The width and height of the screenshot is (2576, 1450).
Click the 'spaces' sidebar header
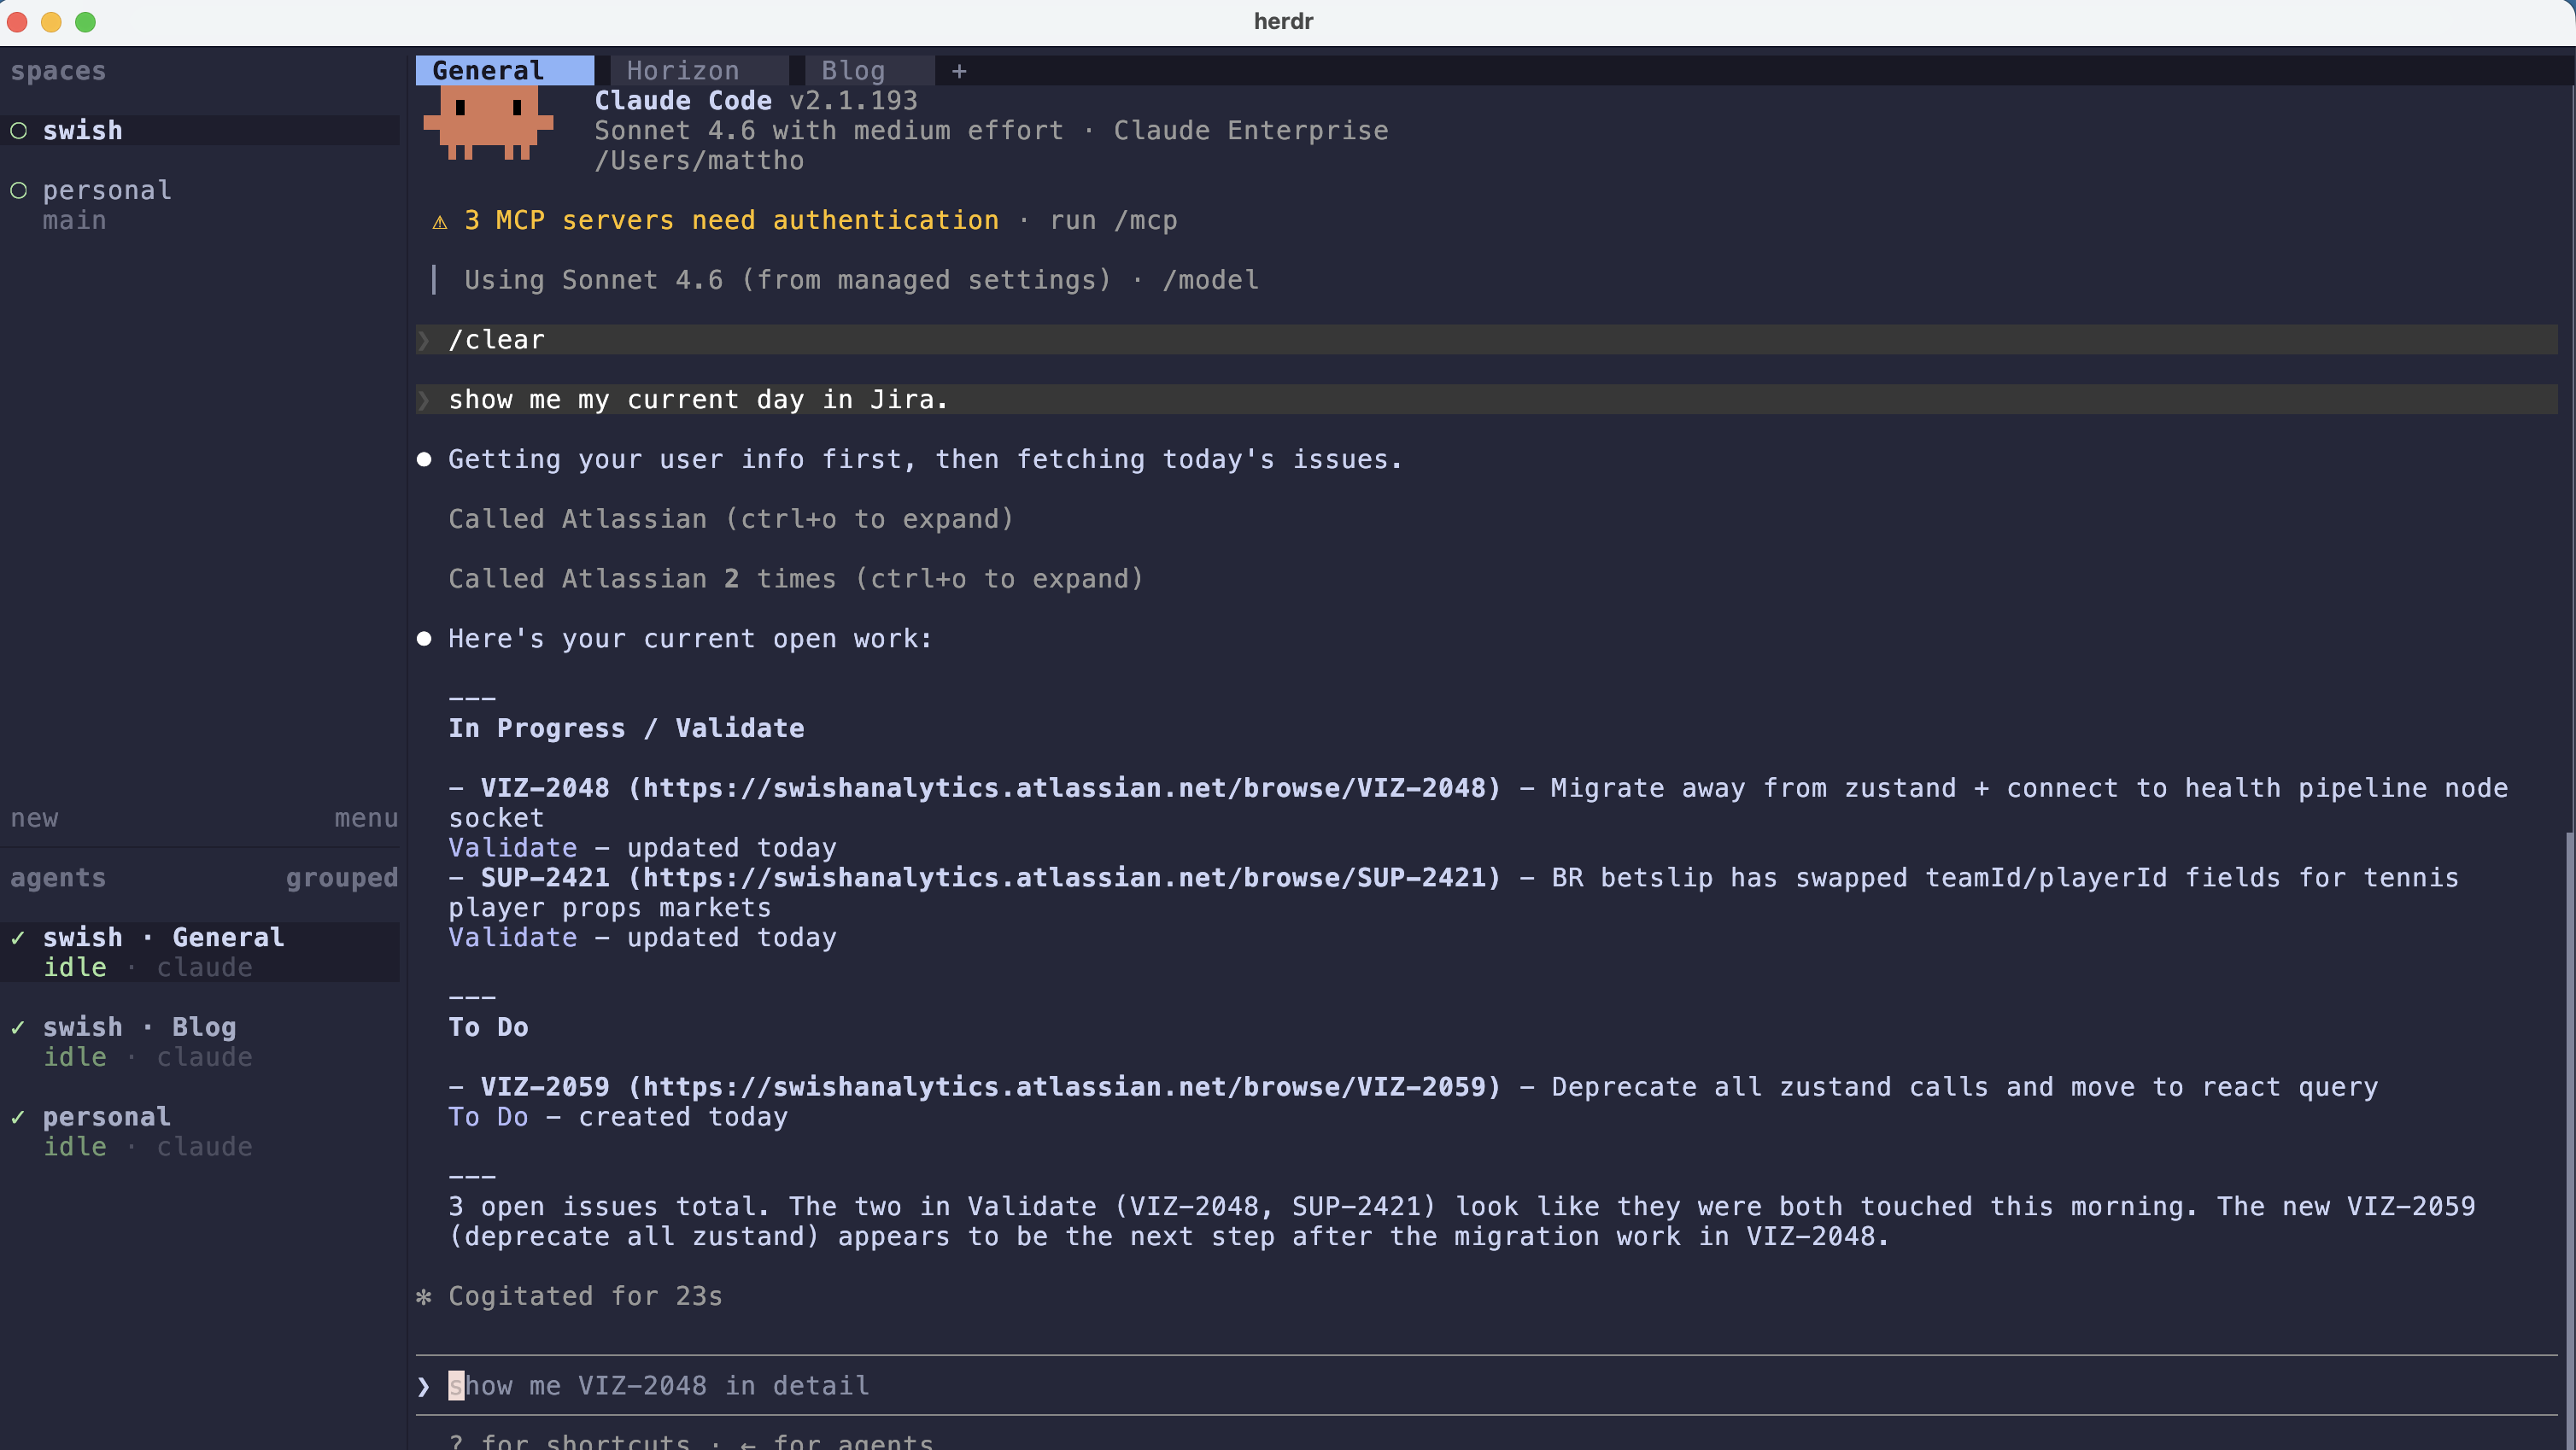click(58, 71)
